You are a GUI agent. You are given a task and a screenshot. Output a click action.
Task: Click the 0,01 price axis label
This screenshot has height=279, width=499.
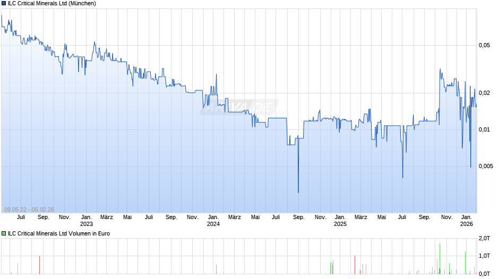(484, 129)
